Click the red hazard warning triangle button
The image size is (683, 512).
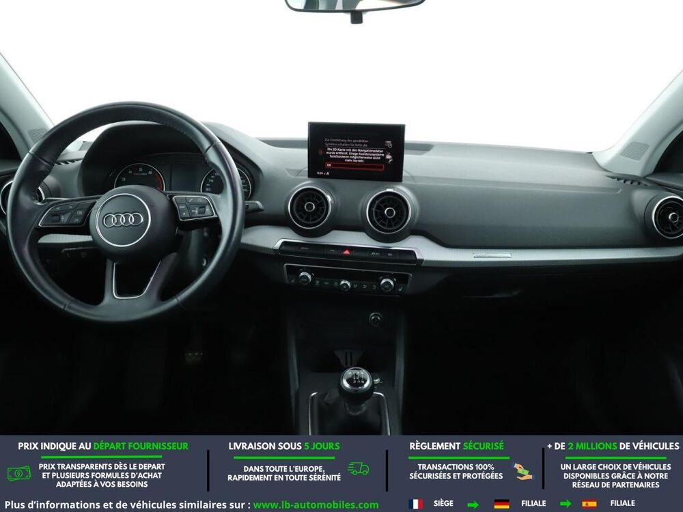346,252
